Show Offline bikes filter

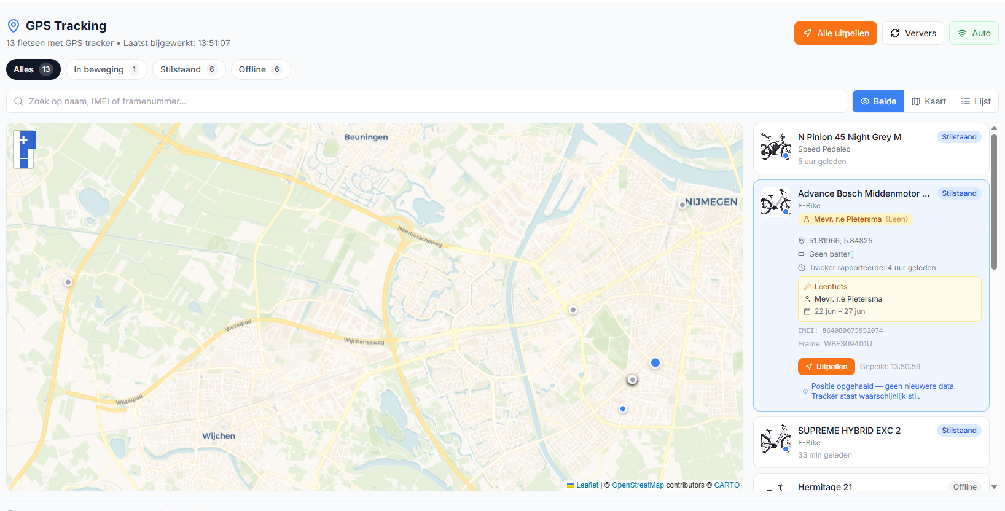pyautogui.click(x=260, y=69)
